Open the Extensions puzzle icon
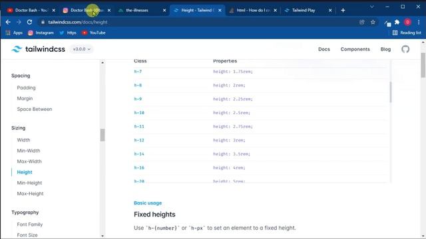426x239 pixels. [397, 22]
